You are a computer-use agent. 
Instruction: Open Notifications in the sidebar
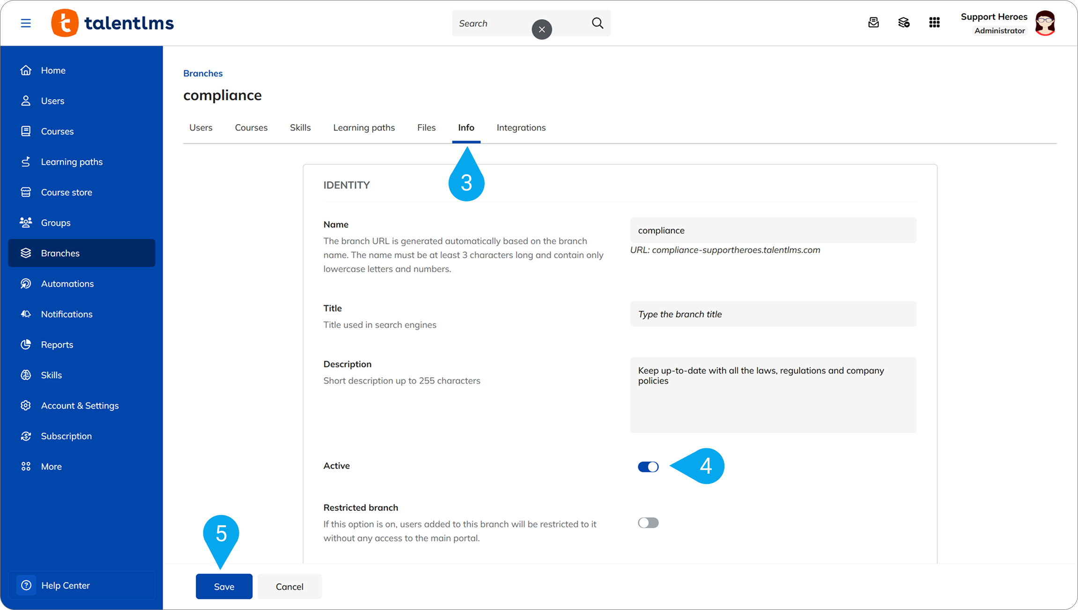(x=81, y=314)
